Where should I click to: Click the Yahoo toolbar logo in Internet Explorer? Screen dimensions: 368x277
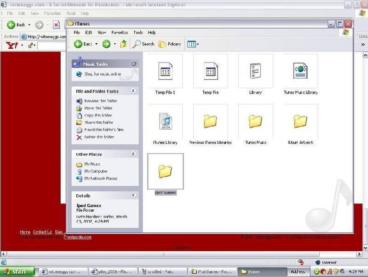12,45
